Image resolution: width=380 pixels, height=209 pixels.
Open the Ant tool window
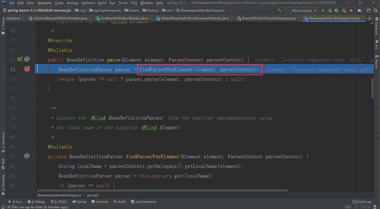click(x=376, y=45)
